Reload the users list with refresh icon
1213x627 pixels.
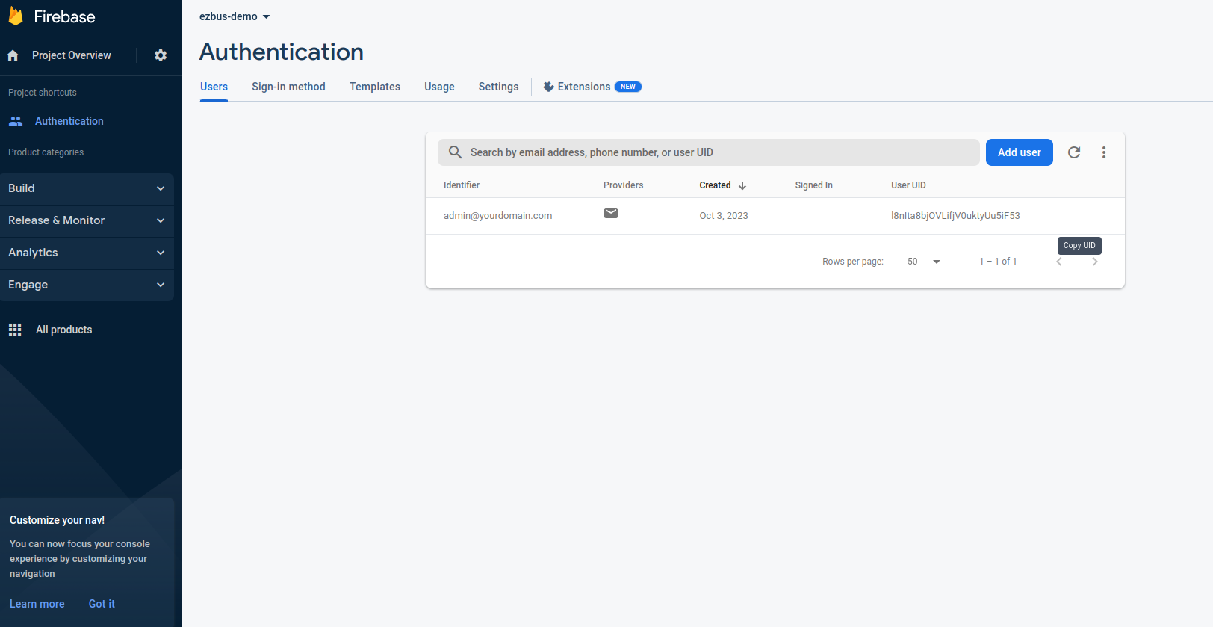pos(1074,152)
